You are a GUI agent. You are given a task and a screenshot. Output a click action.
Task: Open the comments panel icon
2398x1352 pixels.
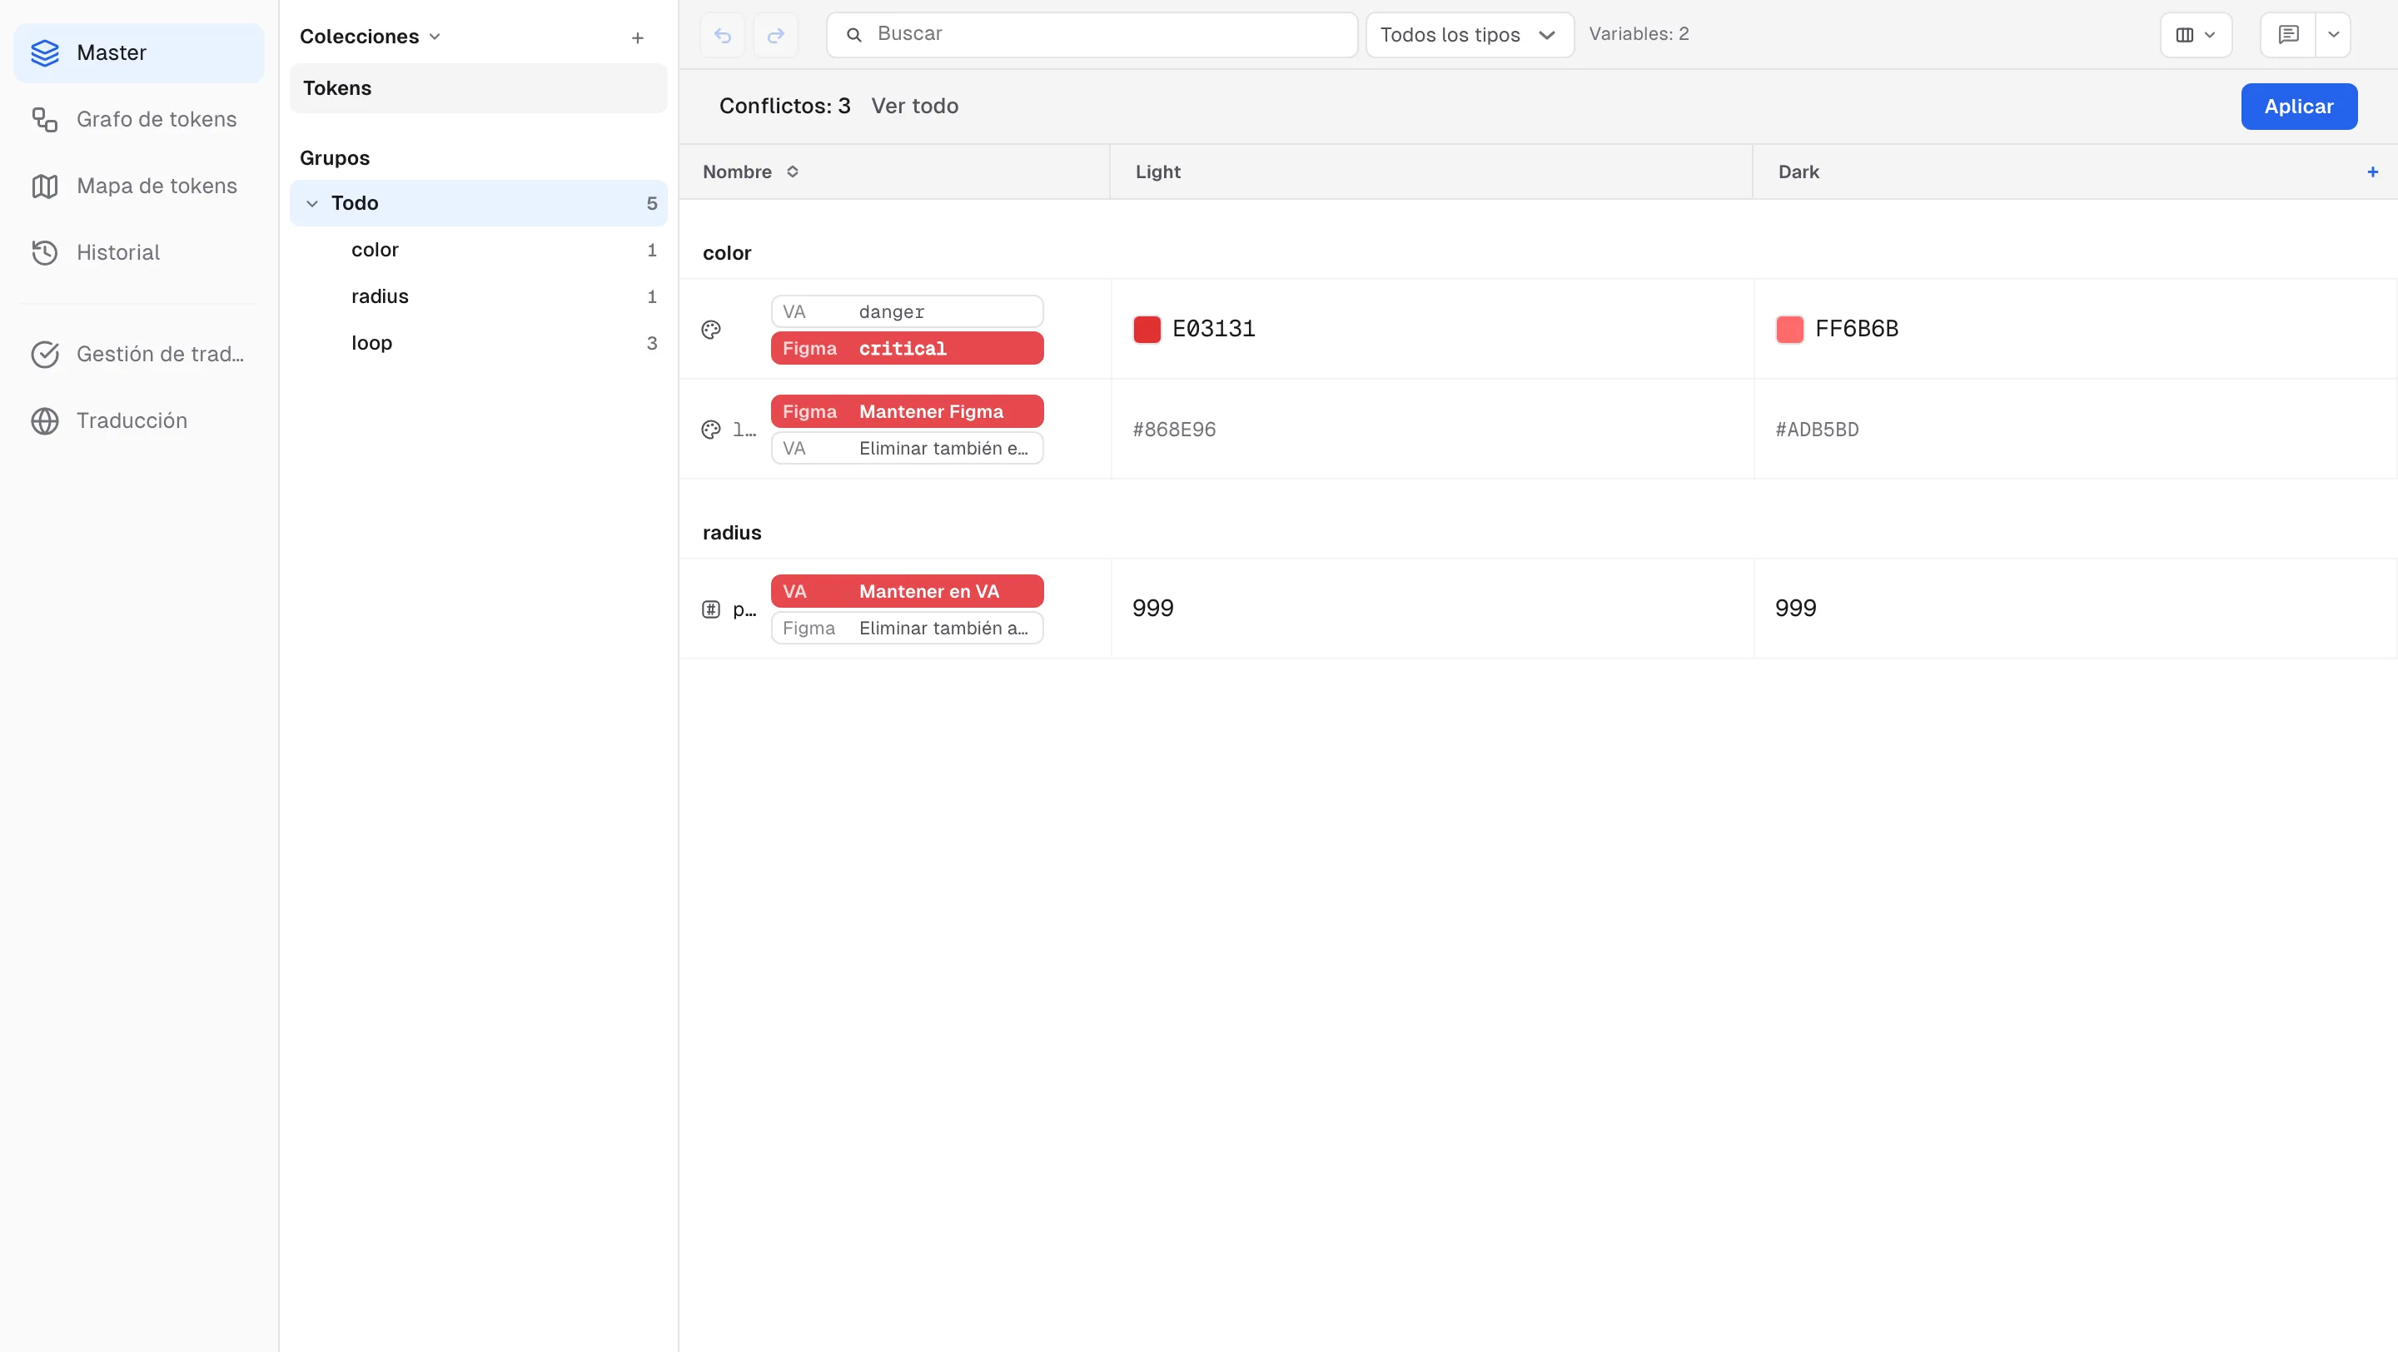pyautogui.click(x=2288, y=35)
